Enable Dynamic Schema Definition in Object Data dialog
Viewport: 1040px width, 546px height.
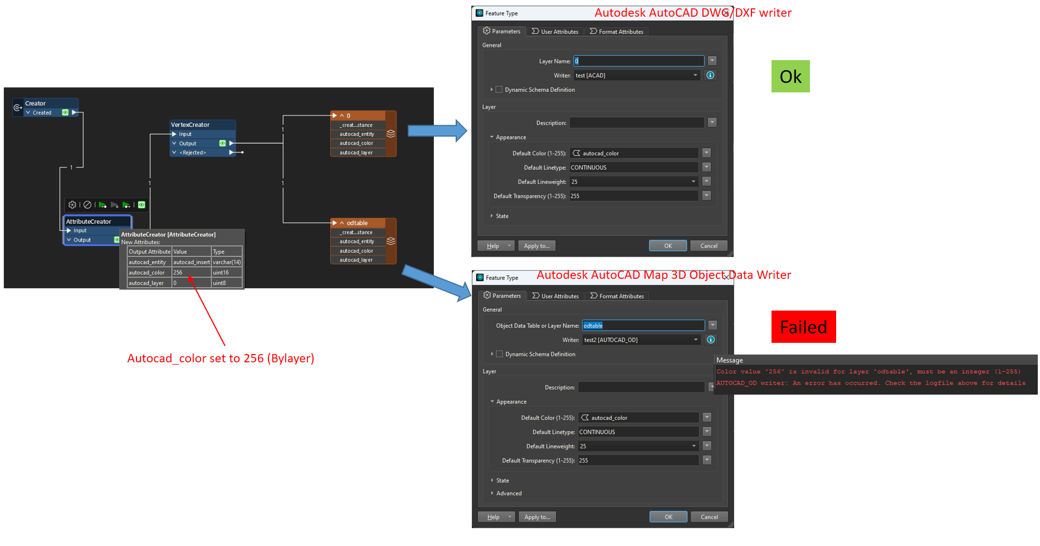click(500, 354)
